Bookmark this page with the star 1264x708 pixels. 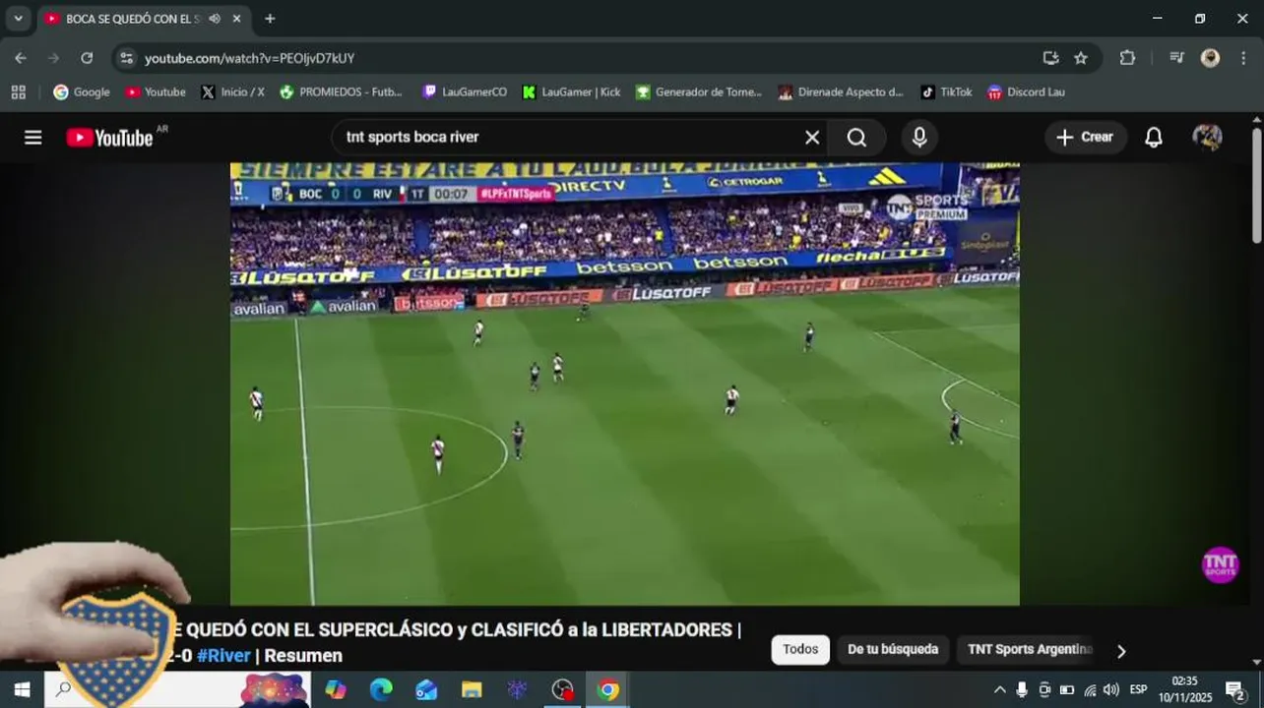click(1081, 58)
